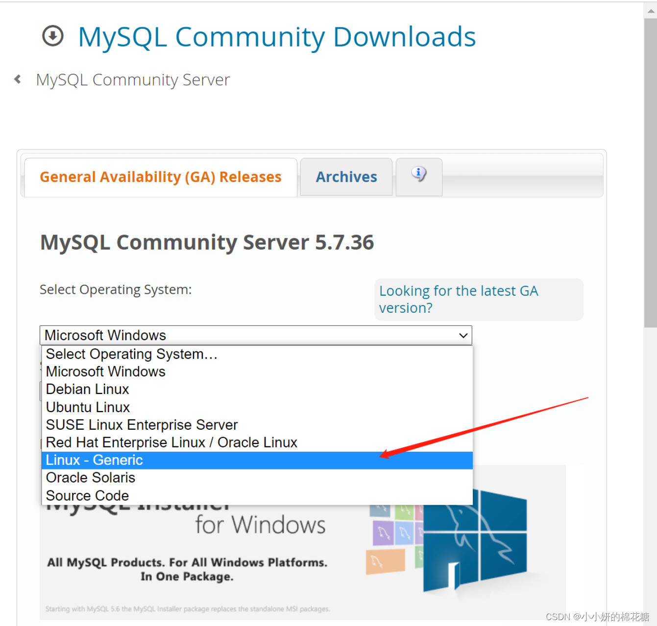
Task: Open the info icon tab
Action: coord(419,177)
